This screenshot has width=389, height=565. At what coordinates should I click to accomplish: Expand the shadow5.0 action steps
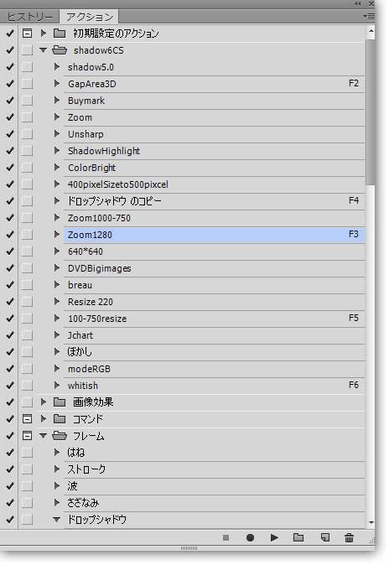tap(57, 67)
